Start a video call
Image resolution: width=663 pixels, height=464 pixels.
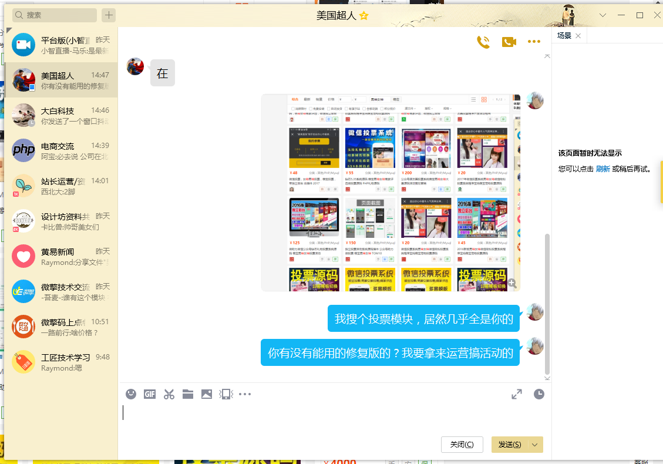click(x=509, y=42)
